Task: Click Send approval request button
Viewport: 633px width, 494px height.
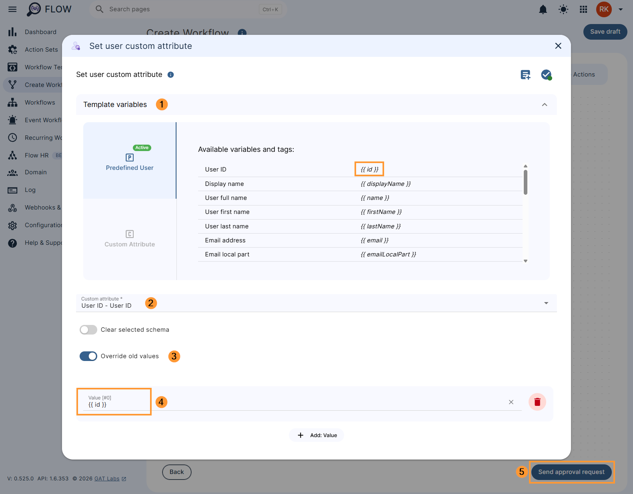Action: (571, 472)
